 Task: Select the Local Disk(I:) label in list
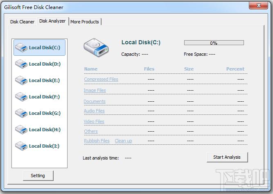pos(44,146)
